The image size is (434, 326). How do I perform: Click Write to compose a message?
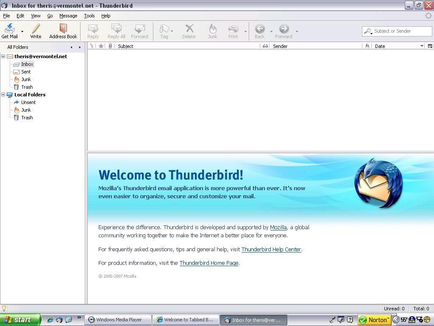coord(36,31)
